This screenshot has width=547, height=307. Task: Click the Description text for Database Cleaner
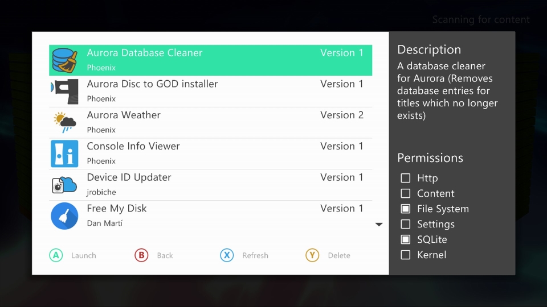[x=447, y=91]
